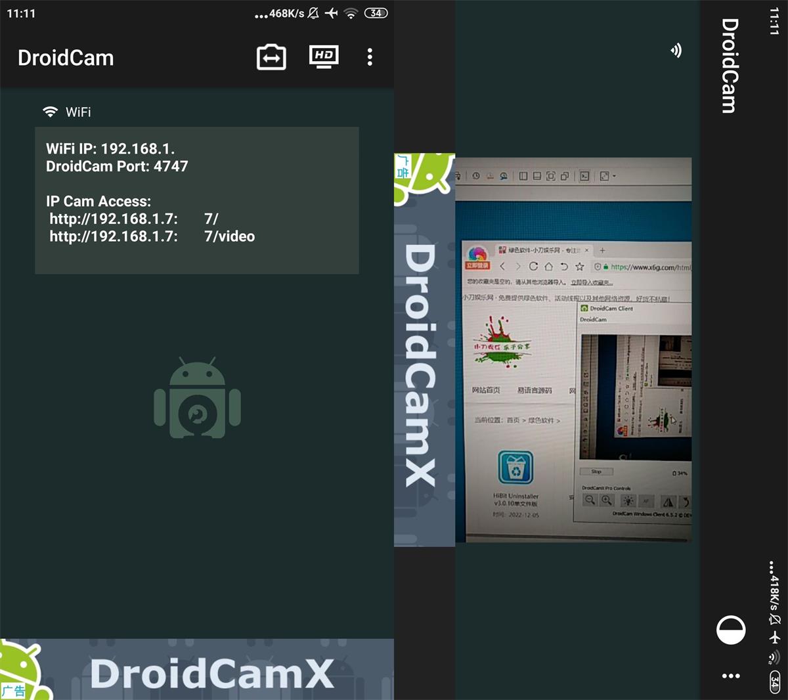Select the HiBit Uninstaller thumbnail

coord(515,468)
